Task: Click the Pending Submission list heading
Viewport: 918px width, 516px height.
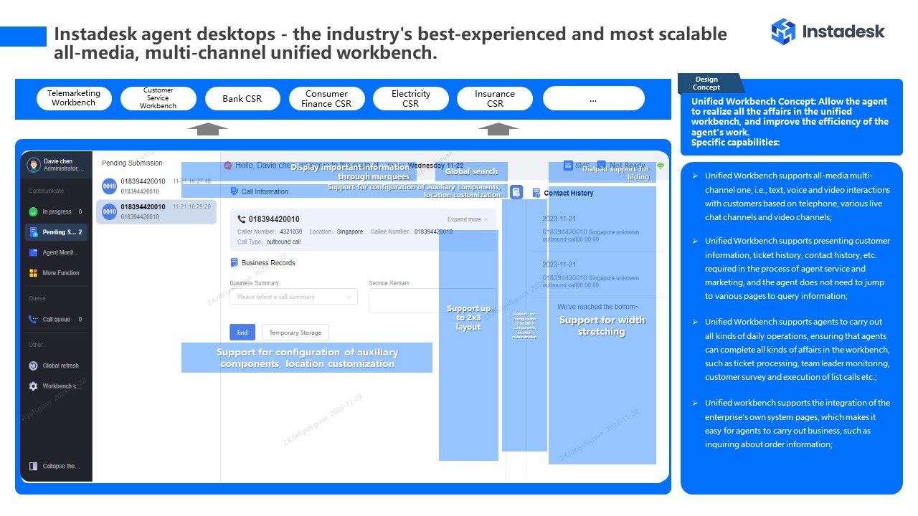Action: click(132, 163)
